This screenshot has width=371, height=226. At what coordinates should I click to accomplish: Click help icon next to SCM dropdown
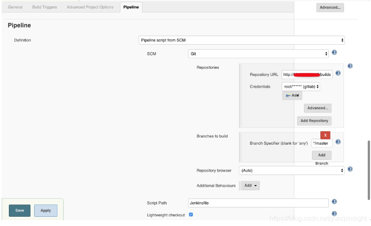click(334, 53)
